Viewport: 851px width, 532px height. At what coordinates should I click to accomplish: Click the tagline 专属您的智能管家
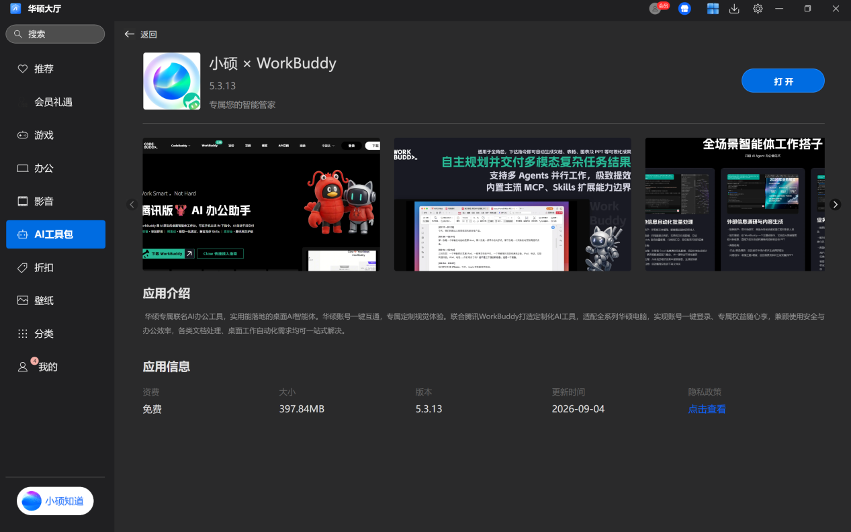tap(242, 105)
